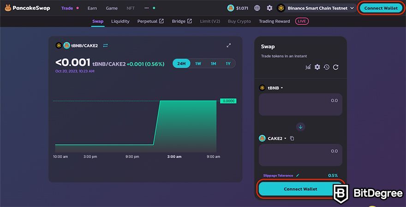Click Connect Wallet in the Swap panel
The width and height of the screenshot is (406, 207).
[x=300, y=189]
